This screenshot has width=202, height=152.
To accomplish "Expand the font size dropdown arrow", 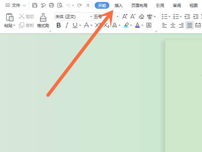I will coord(117,17).
